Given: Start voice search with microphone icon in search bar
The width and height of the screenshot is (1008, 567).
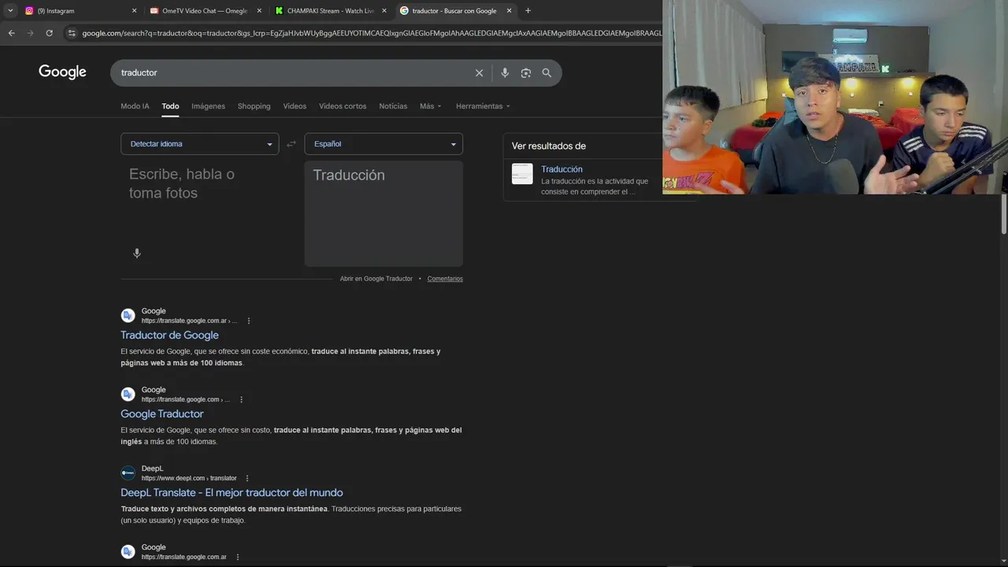Looking at the screenshot, I should pyautogui.click(x=505, y=72).
